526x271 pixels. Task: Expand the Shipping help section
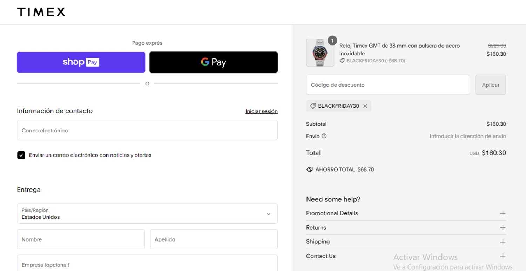point(406,242)
